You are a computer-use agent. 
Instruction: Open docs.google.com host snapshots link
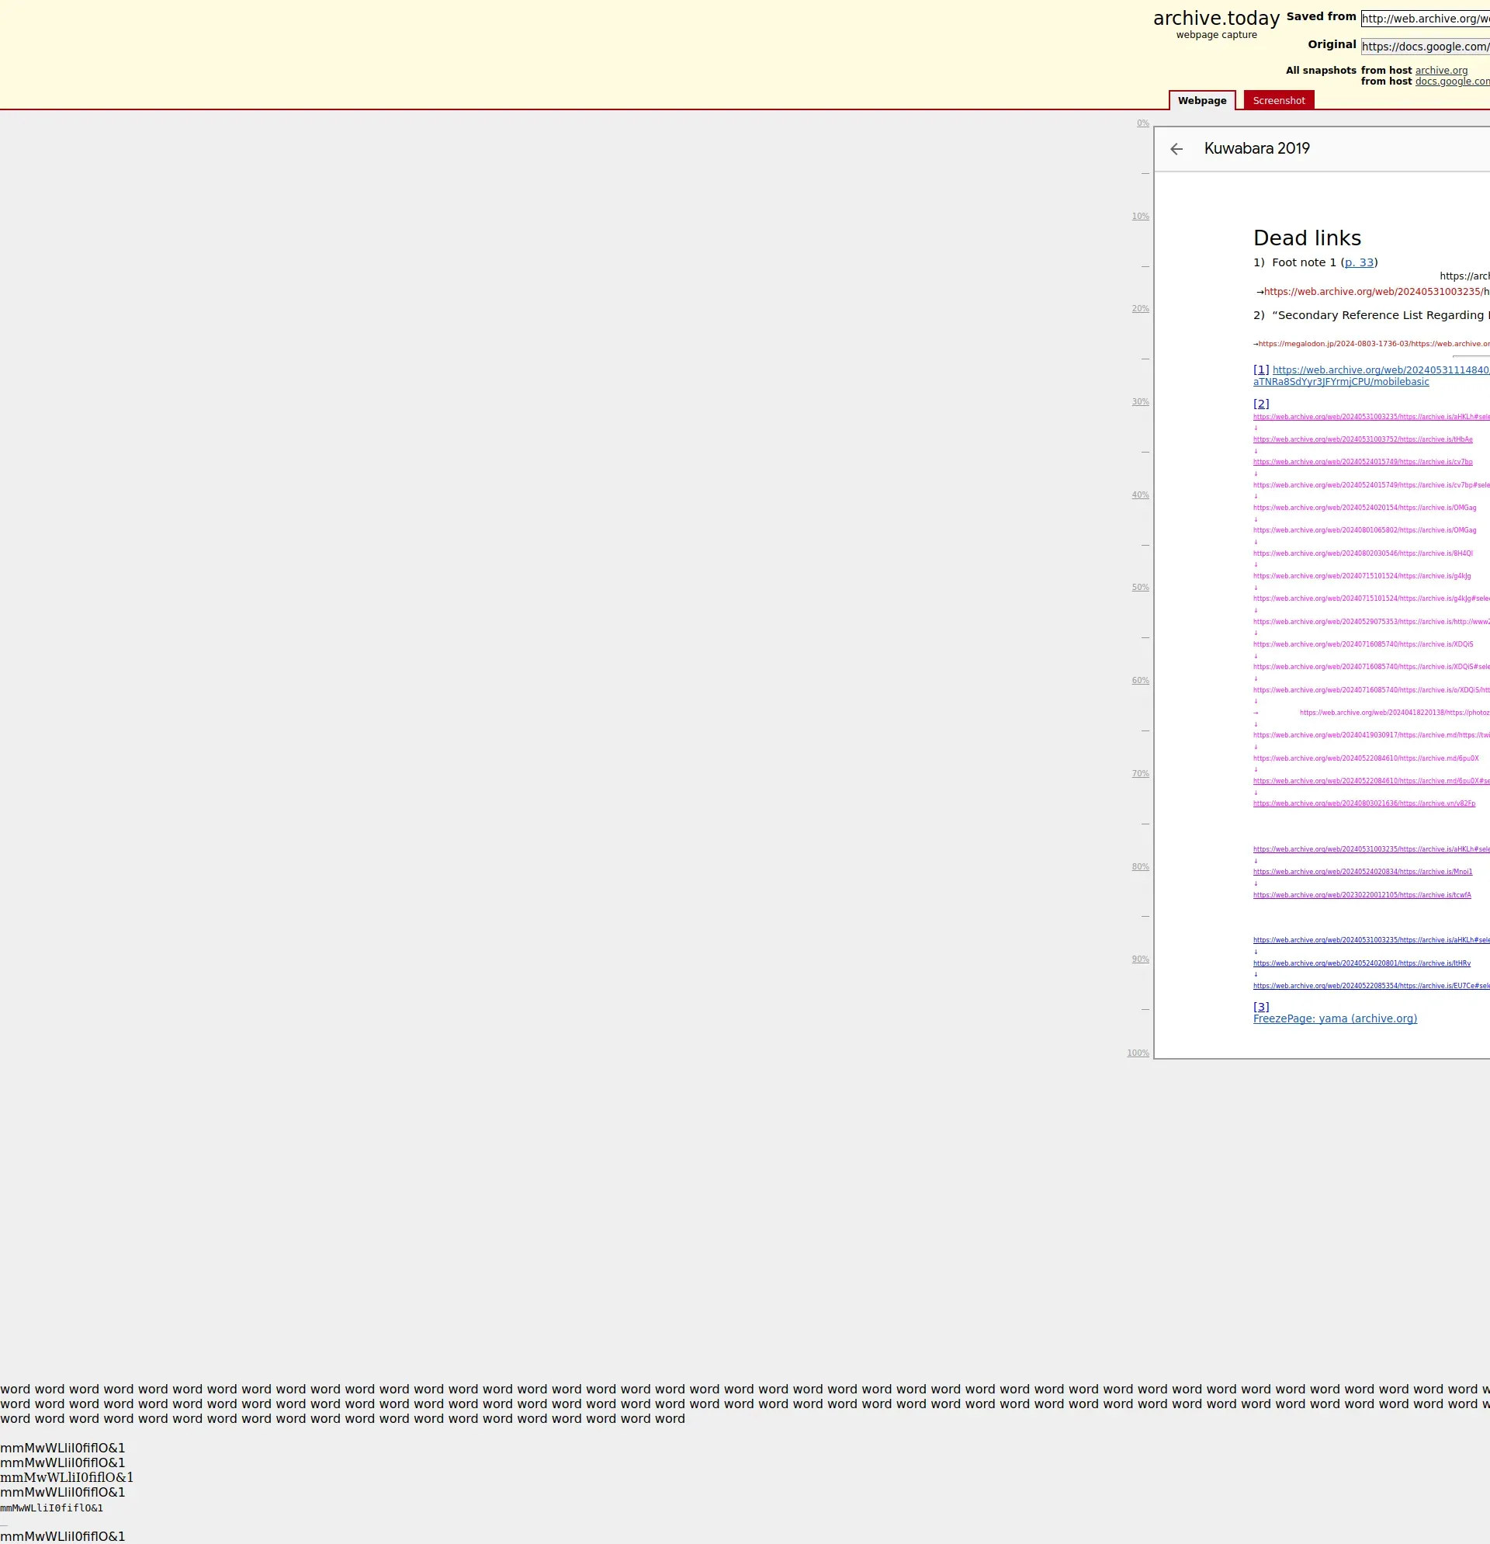click(1451, 82)
